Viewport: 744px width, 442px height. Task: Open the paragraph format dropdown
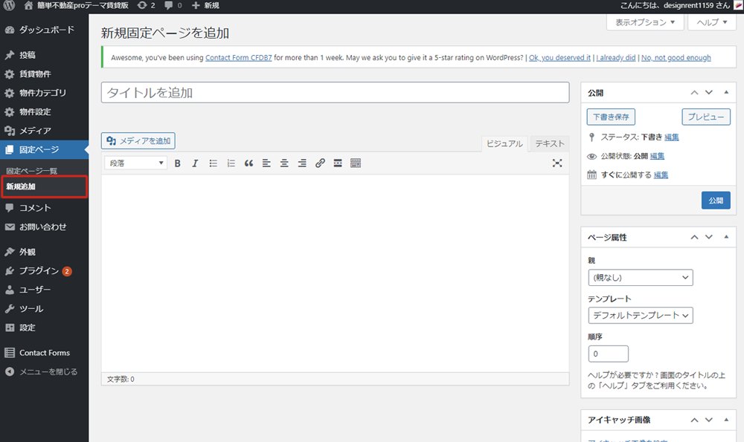[136, 163]
